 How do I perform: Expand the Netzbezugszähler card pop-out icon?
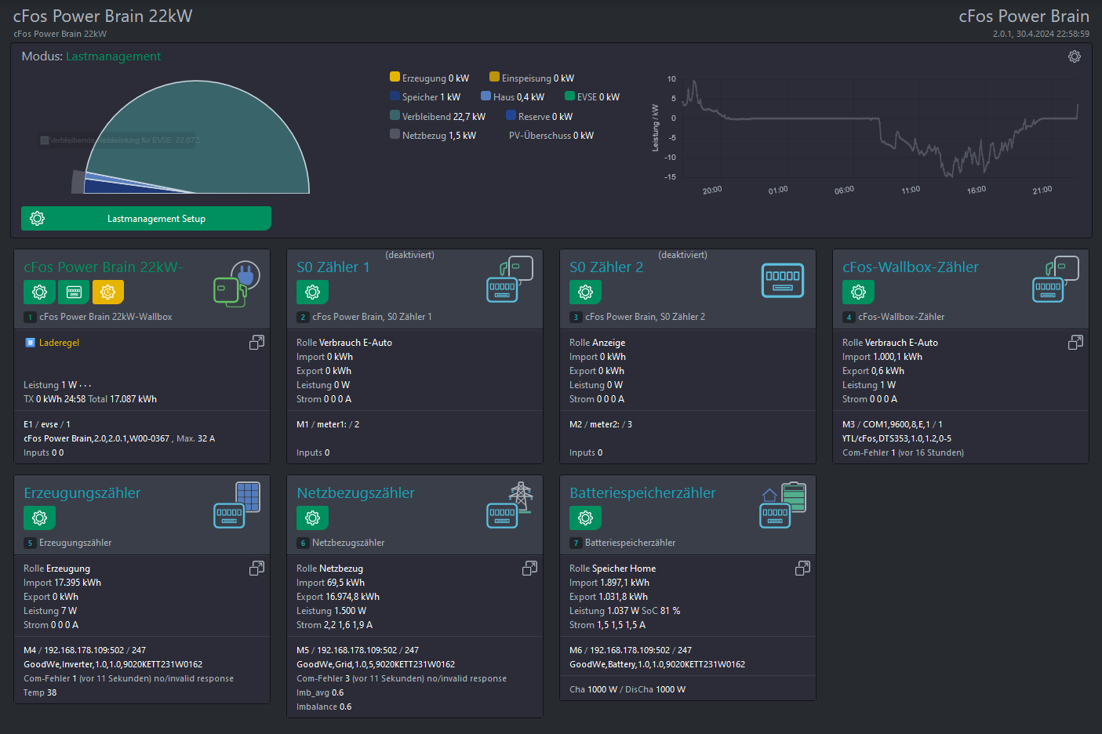[529, 569]
